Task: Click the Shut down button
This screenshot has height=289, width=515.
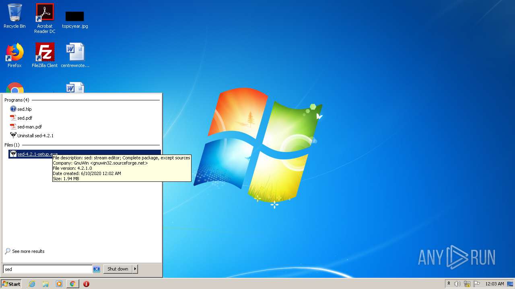Action: (x=118, y=269)
